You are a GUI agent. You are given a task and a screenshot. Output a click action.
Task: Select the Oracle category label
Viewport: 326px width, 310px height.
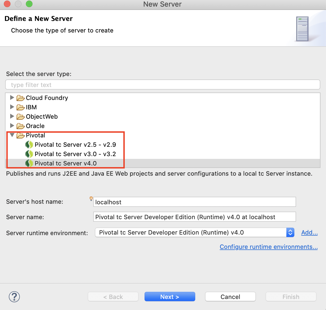click(x=35, y=126)
